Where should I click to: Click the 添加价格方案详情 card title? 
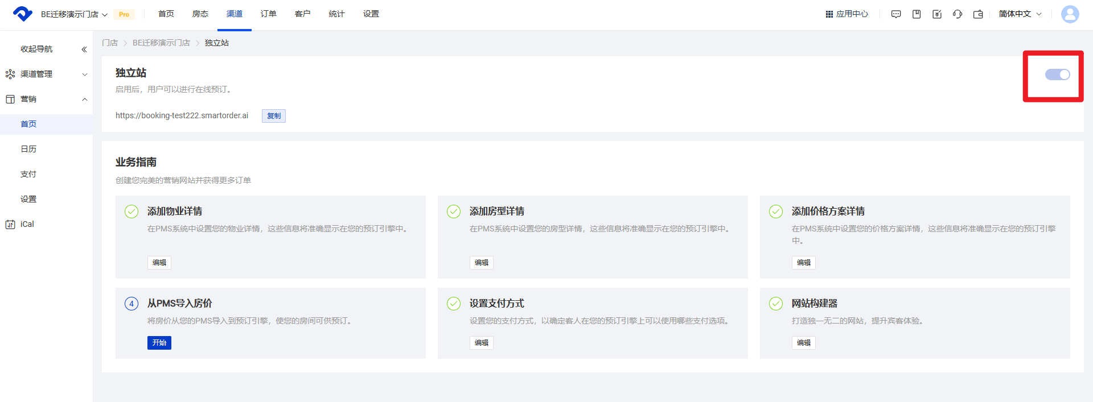(x=828, y=212)
